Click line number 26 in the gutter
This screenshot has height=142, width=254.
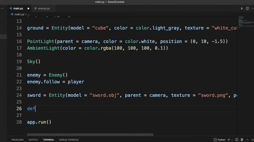pyautogui.click(x=19, y=109)
